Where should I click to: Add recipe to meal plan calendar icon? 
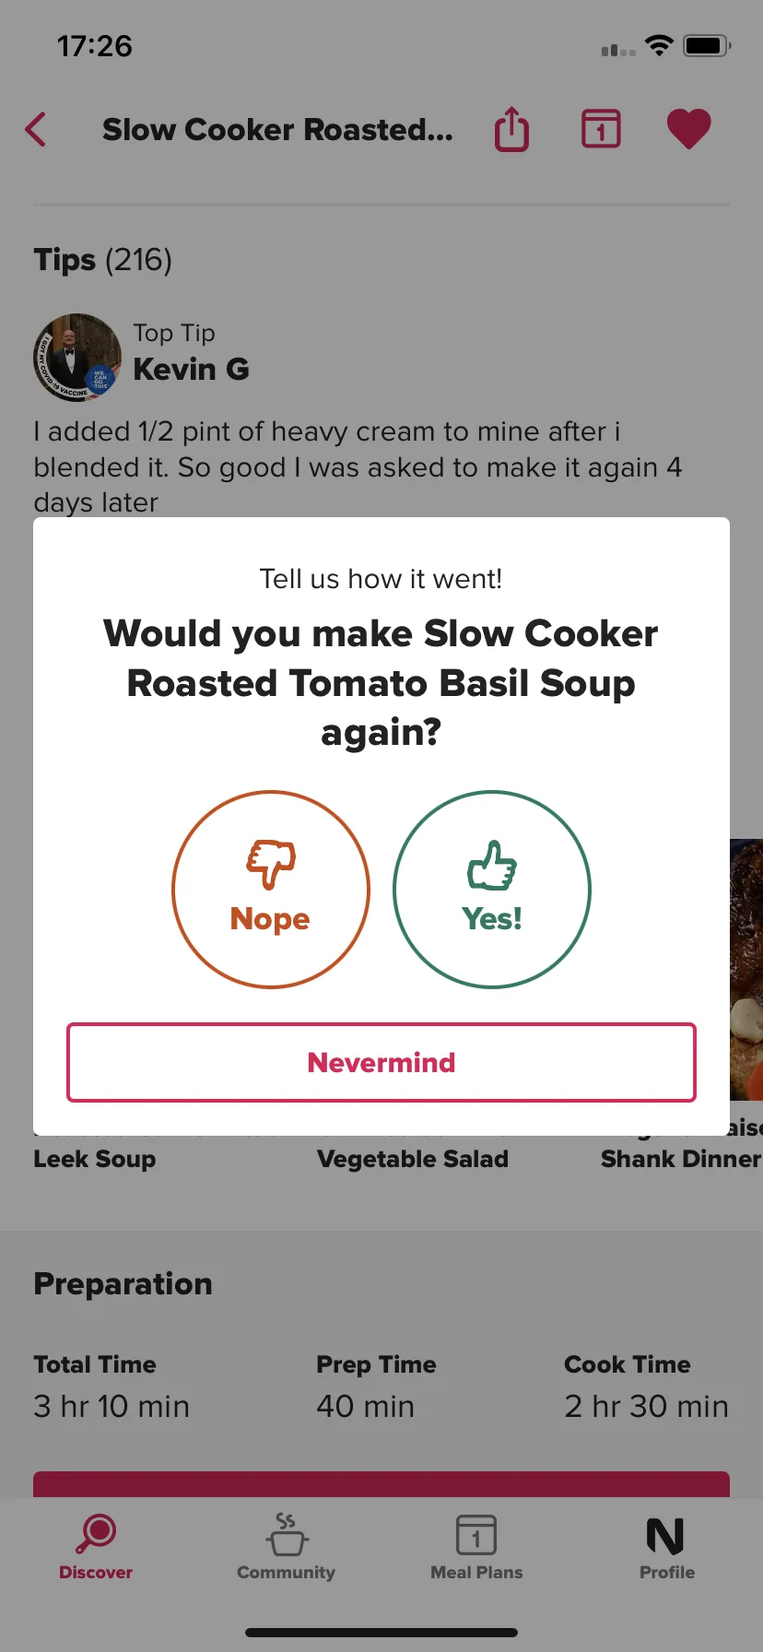point(601,129)
